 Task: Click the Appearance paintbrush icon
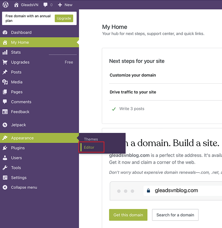[x=5, y=138]
